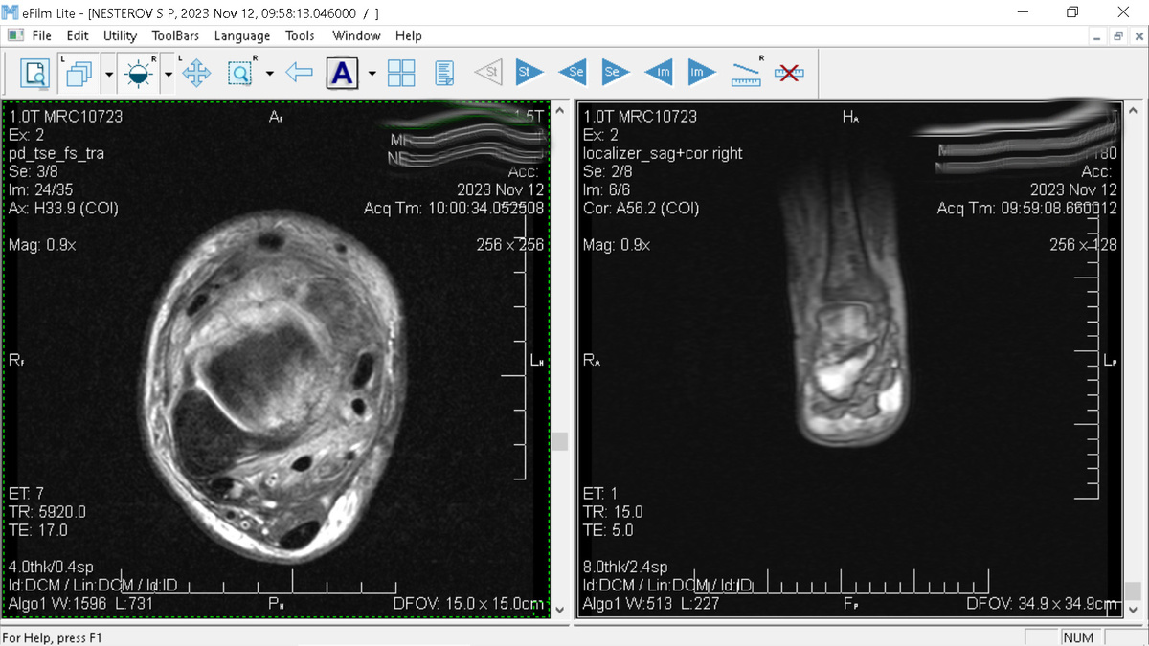The image size is (1149, 646).
Task: Click the left viewport scrollbar thumb
Action: coord(560,441)
